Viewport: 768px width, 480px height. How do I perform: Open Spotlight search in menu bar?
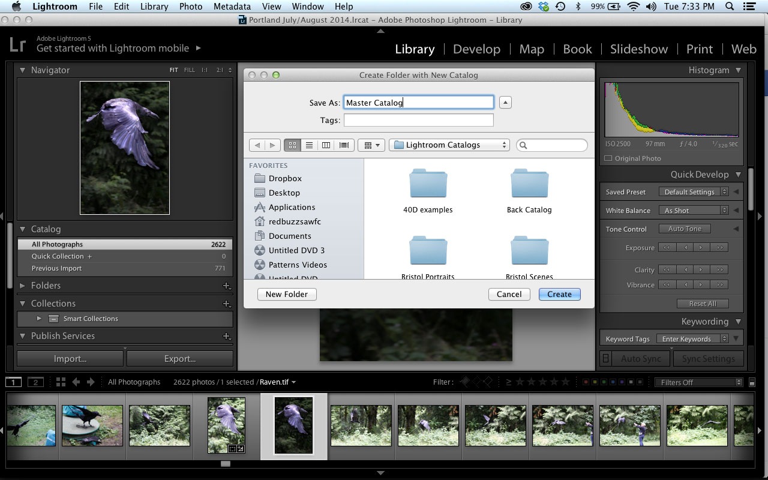(730, 7)
